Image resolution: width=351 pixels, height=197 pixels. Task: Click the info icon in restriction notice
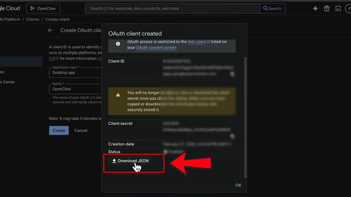(x=118, y=44)
